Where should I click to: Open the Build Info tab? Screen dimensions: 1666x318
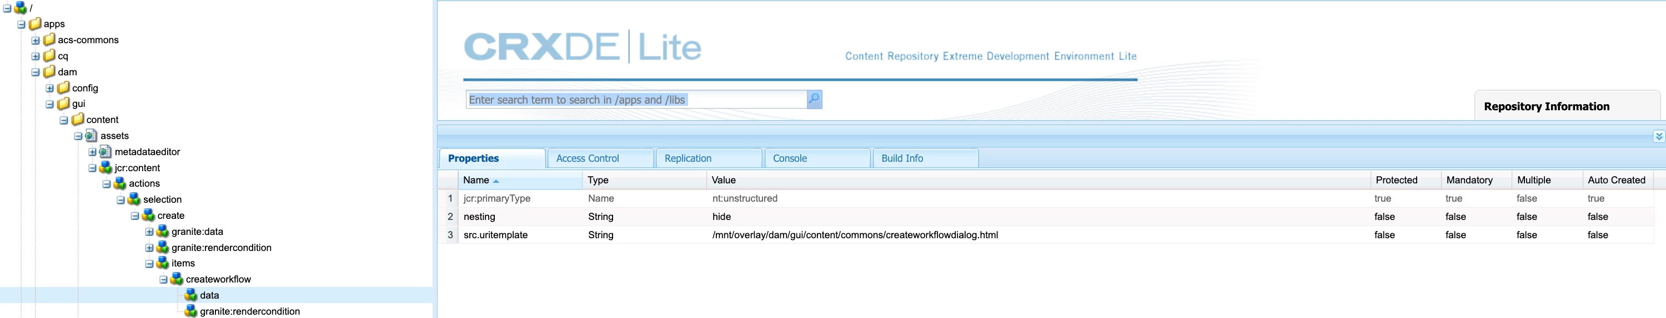[x=926, y=158]
